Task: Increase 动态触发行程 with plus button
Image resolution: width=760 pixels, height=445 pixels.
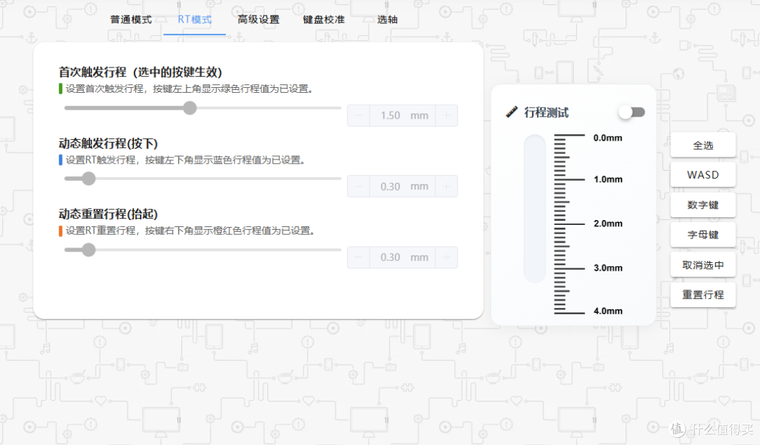Action: point(446,186)
